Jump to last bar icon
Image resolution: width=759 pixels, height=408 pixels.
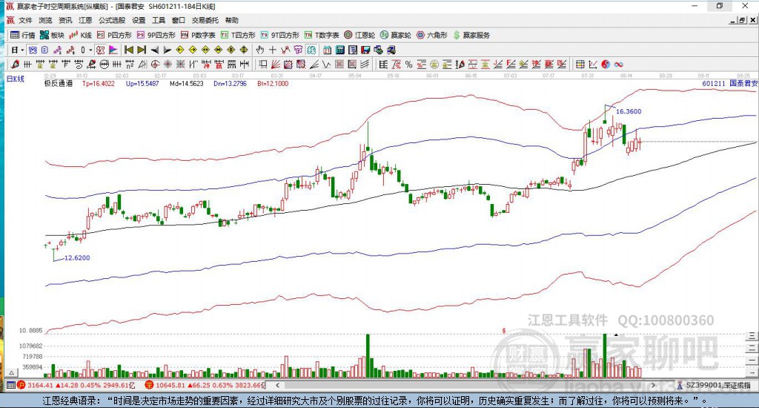click(x=142, y=50)
